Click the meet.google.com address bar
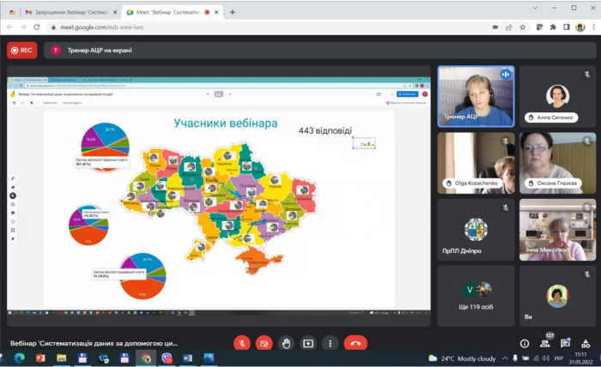Image resolution: width=601 pixels, height=367 pixels. coord(258,27)
